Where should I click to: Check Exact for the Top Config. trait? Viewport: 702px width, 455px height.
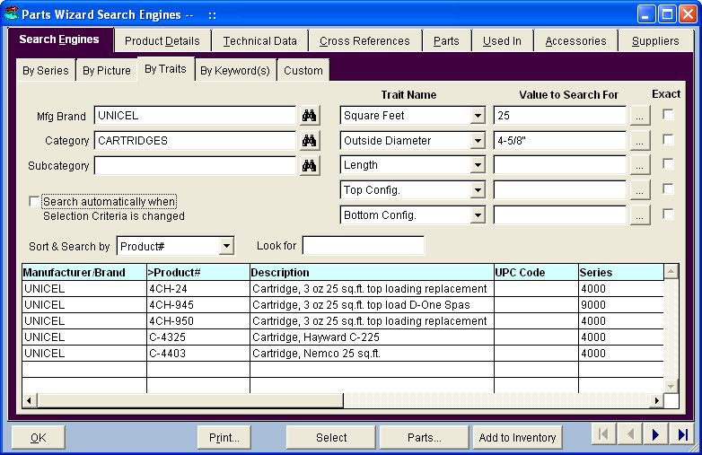[x=668, y=188]
